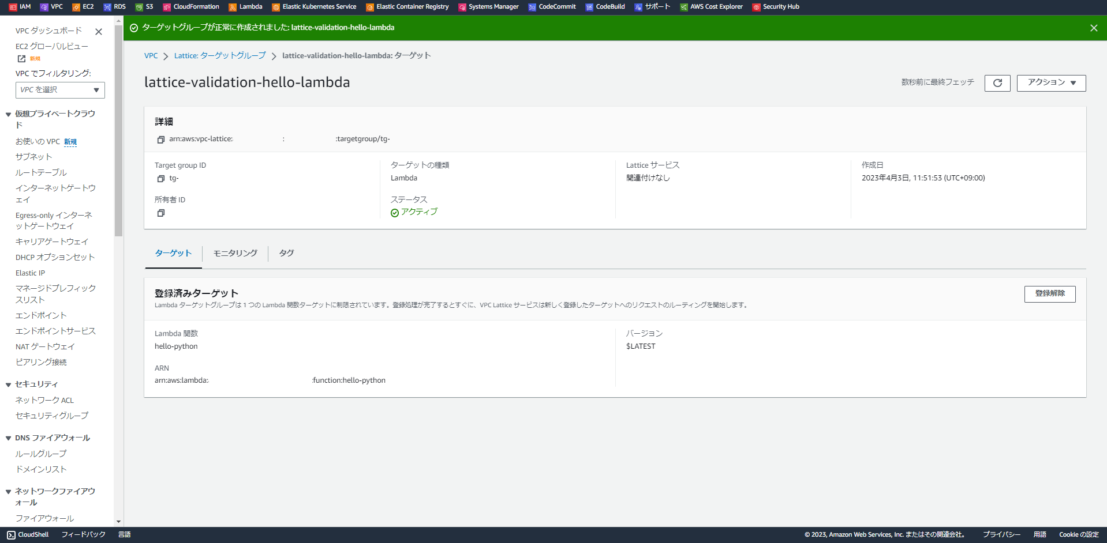1107x543 pixels.
Task: Open the 言語 language selector in footer
Action: [x=125, y=535]
